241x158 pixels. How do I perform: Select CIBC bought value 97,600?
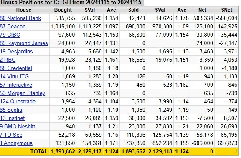[66, 35]
